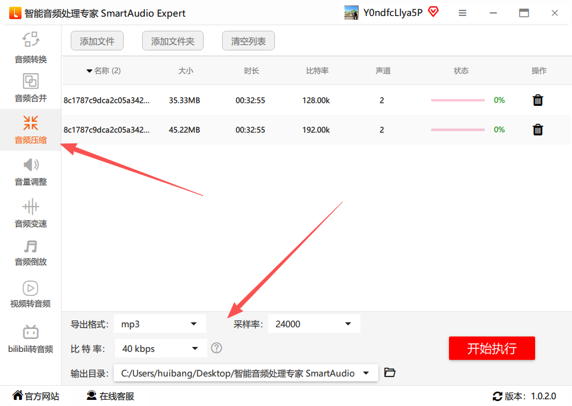Sort the list by Name (名称) column header
The height and width of the screenshot is (406, 572).
105,71
